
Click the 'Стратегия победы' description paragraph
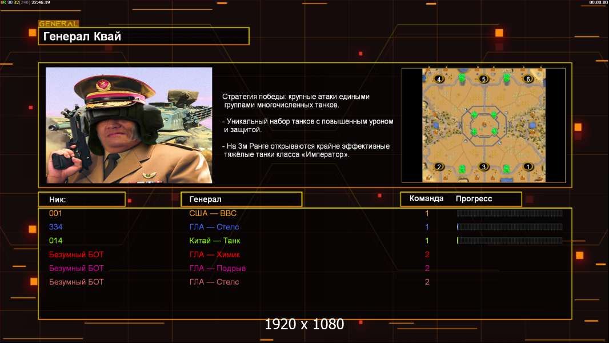tap(296, 101)
